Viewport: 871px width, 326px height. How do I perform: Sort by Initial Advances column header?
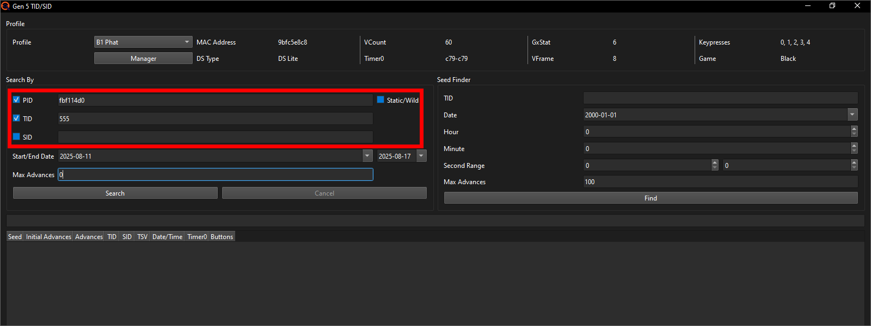pos(48,236)
